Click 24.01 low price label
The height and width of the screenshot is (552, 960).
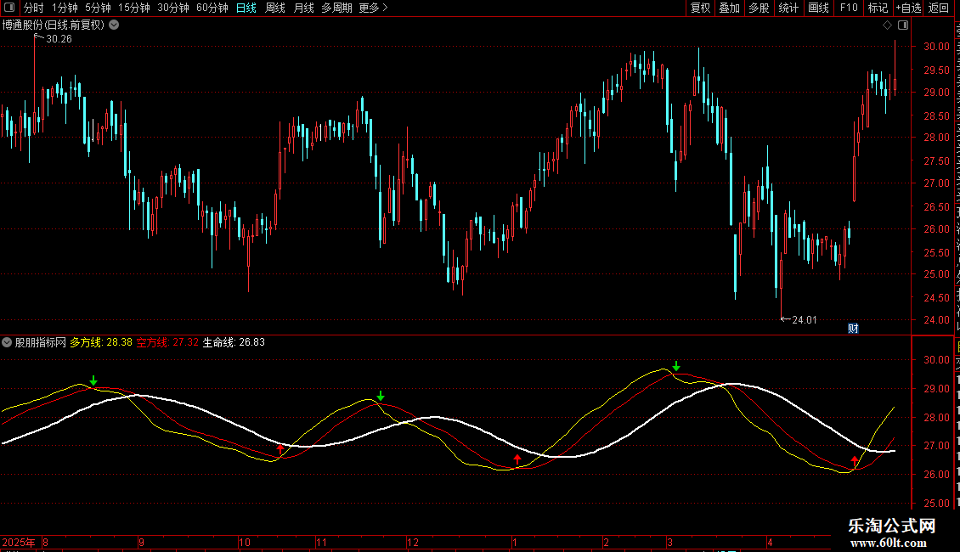[804, 320]
